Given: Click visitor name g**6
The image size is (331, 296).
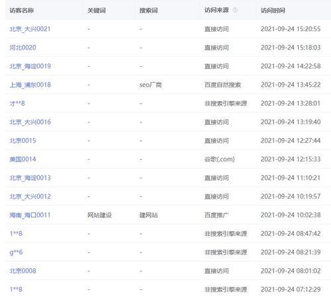Looking at the screenshot, I should point(16,252).
